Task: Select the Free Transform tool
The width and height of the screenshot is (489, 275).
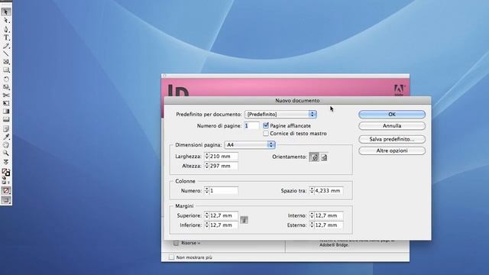Action: click(6, 103)
